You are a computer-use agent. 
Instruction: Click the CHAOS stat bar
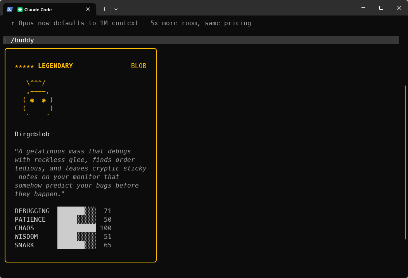(x=77, y=228)
